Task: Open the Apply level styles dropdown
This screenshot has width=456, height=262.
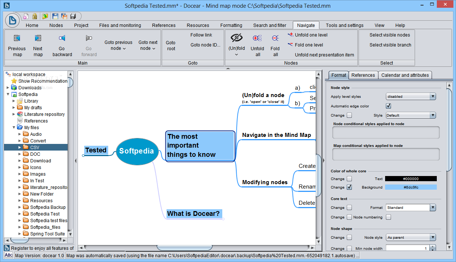Action: pos(411,97)
